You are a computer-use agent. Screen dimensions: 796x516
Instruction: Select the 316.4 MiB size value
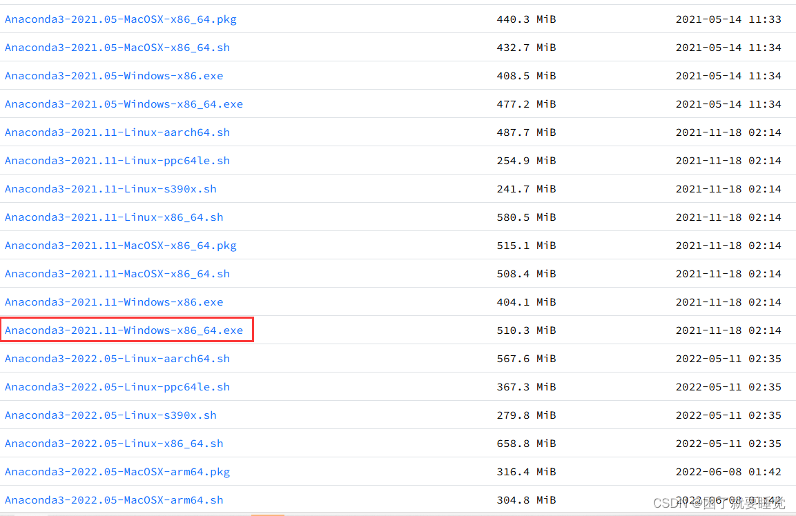(x=527, y=472)
